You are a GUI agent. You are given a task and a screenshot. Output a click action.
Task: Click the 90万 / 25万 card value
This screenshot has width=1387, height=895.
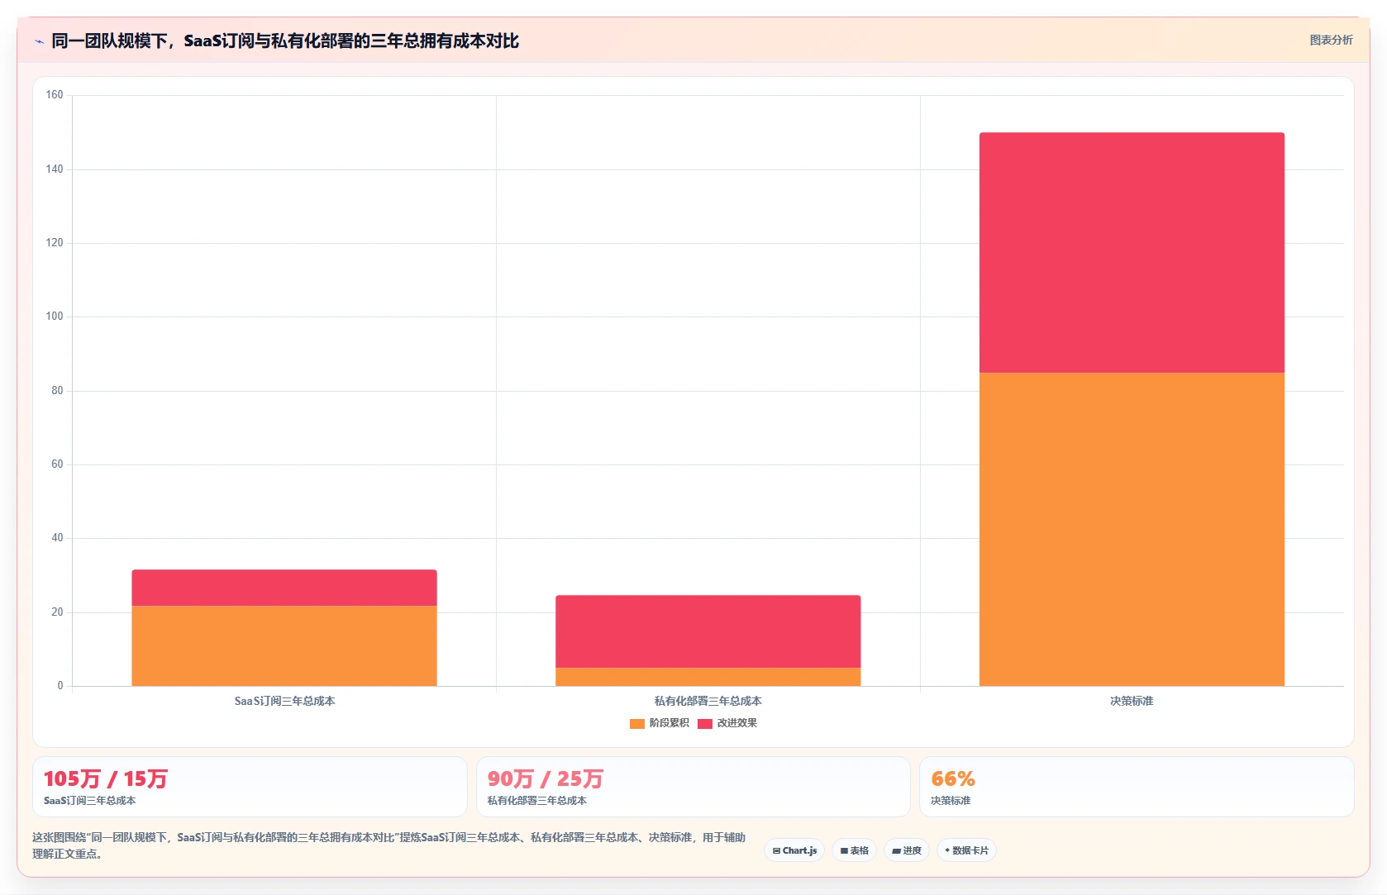tap(546, 778)
